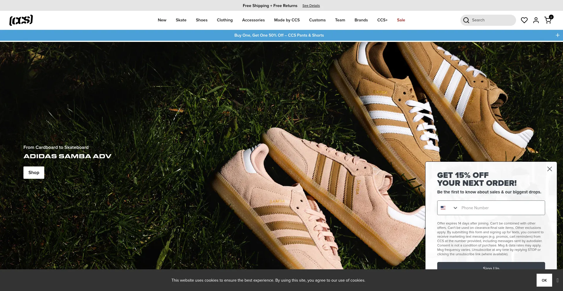Accept cookies with the OK button
This screenshot has width=563, height=291.
(x=544, y=280)
